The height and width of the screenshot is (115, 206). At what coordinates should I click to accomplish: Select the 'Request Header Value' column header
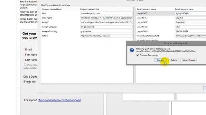89,9
